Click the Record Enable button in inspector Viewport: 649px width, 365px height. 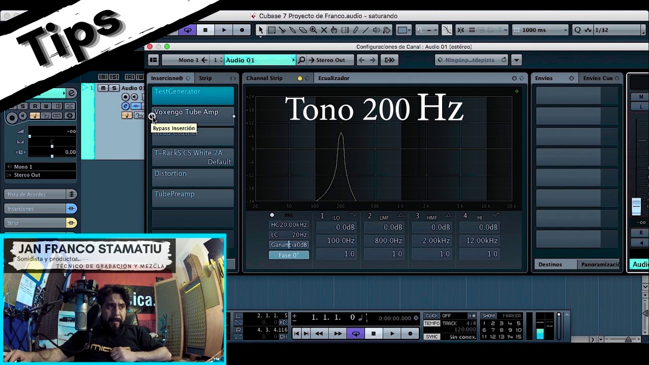coord(12,118)
